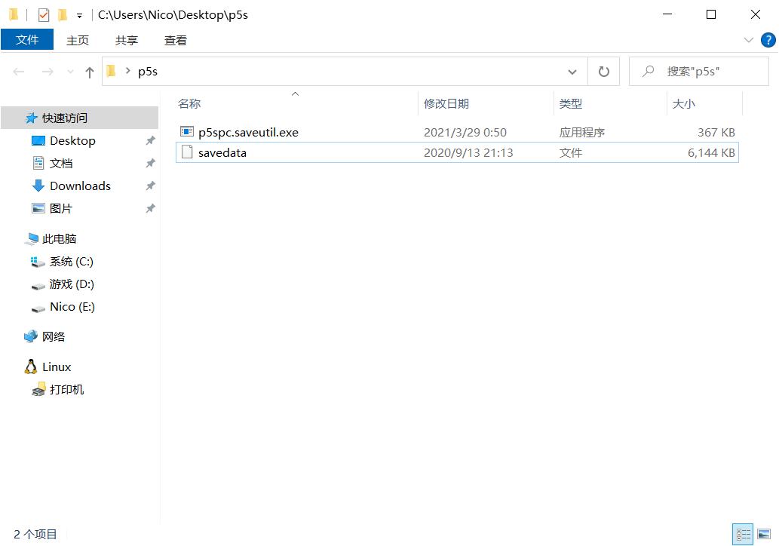
Task: Click the pin icon beside Downloads
Action: pyautogui.click(x=150, y=186)
